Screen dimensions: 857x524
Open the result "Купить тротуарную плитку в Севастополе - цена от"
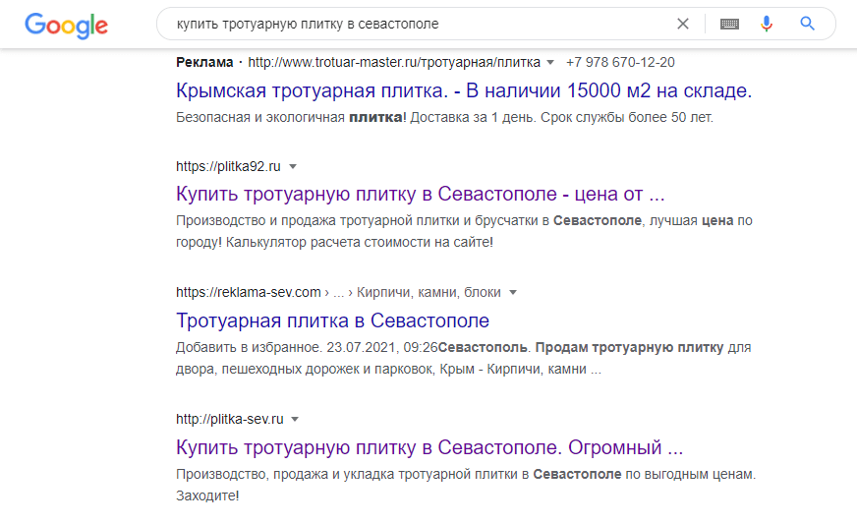pos(421,193)
